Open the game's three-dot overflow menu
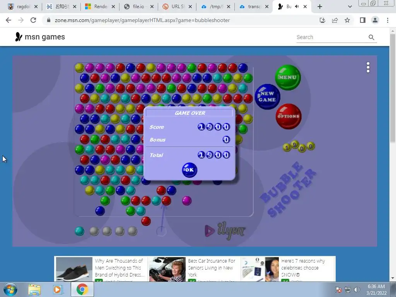 368,67
